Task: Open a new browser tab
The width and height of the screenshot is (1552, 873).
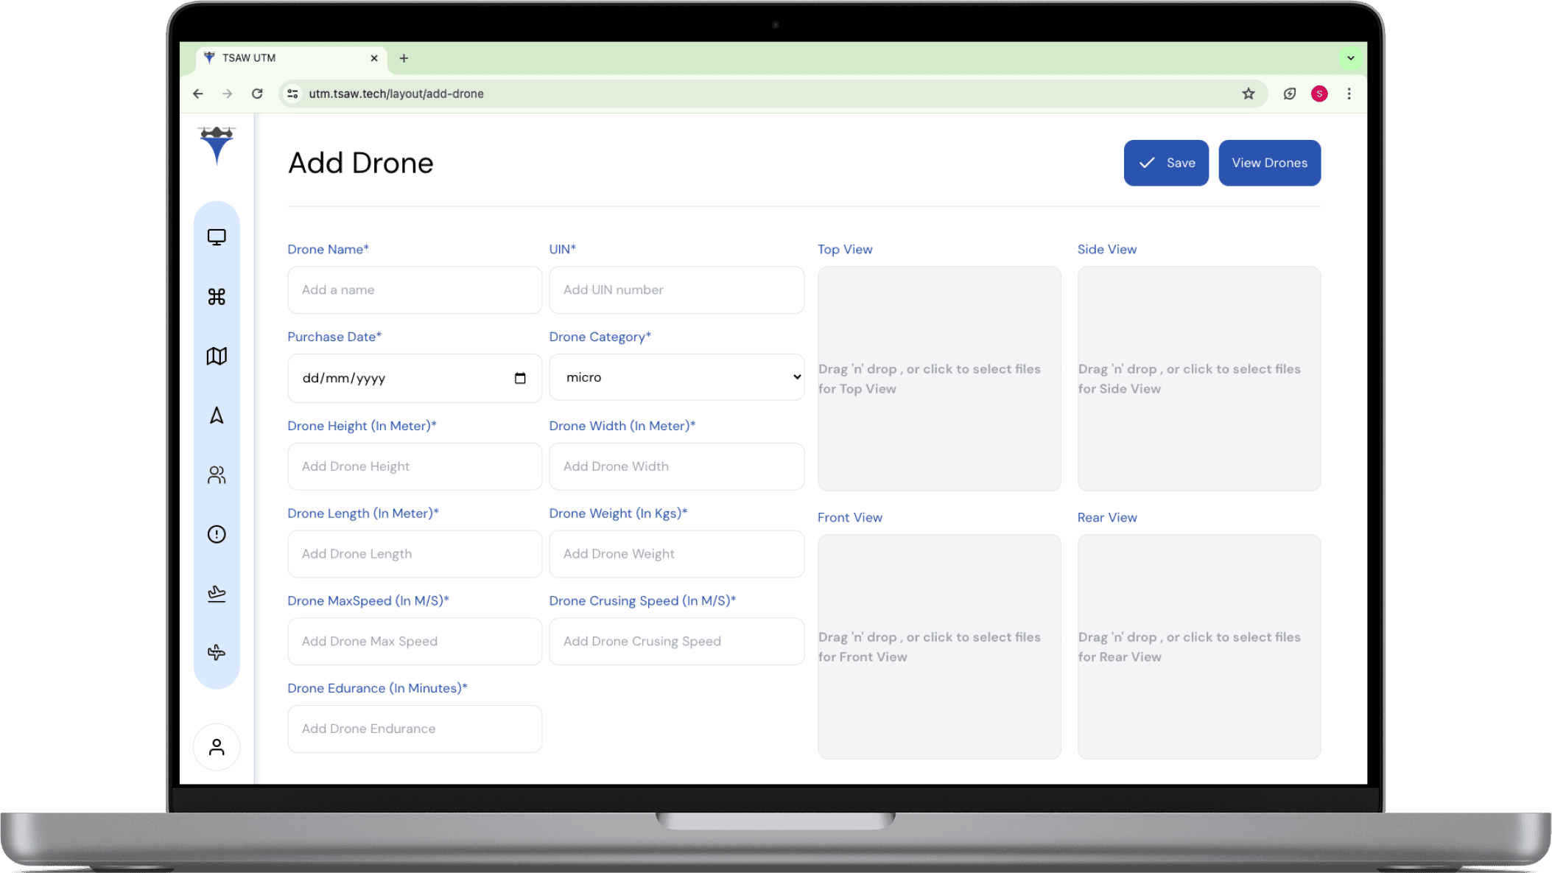Action: [x=404, y=57]
